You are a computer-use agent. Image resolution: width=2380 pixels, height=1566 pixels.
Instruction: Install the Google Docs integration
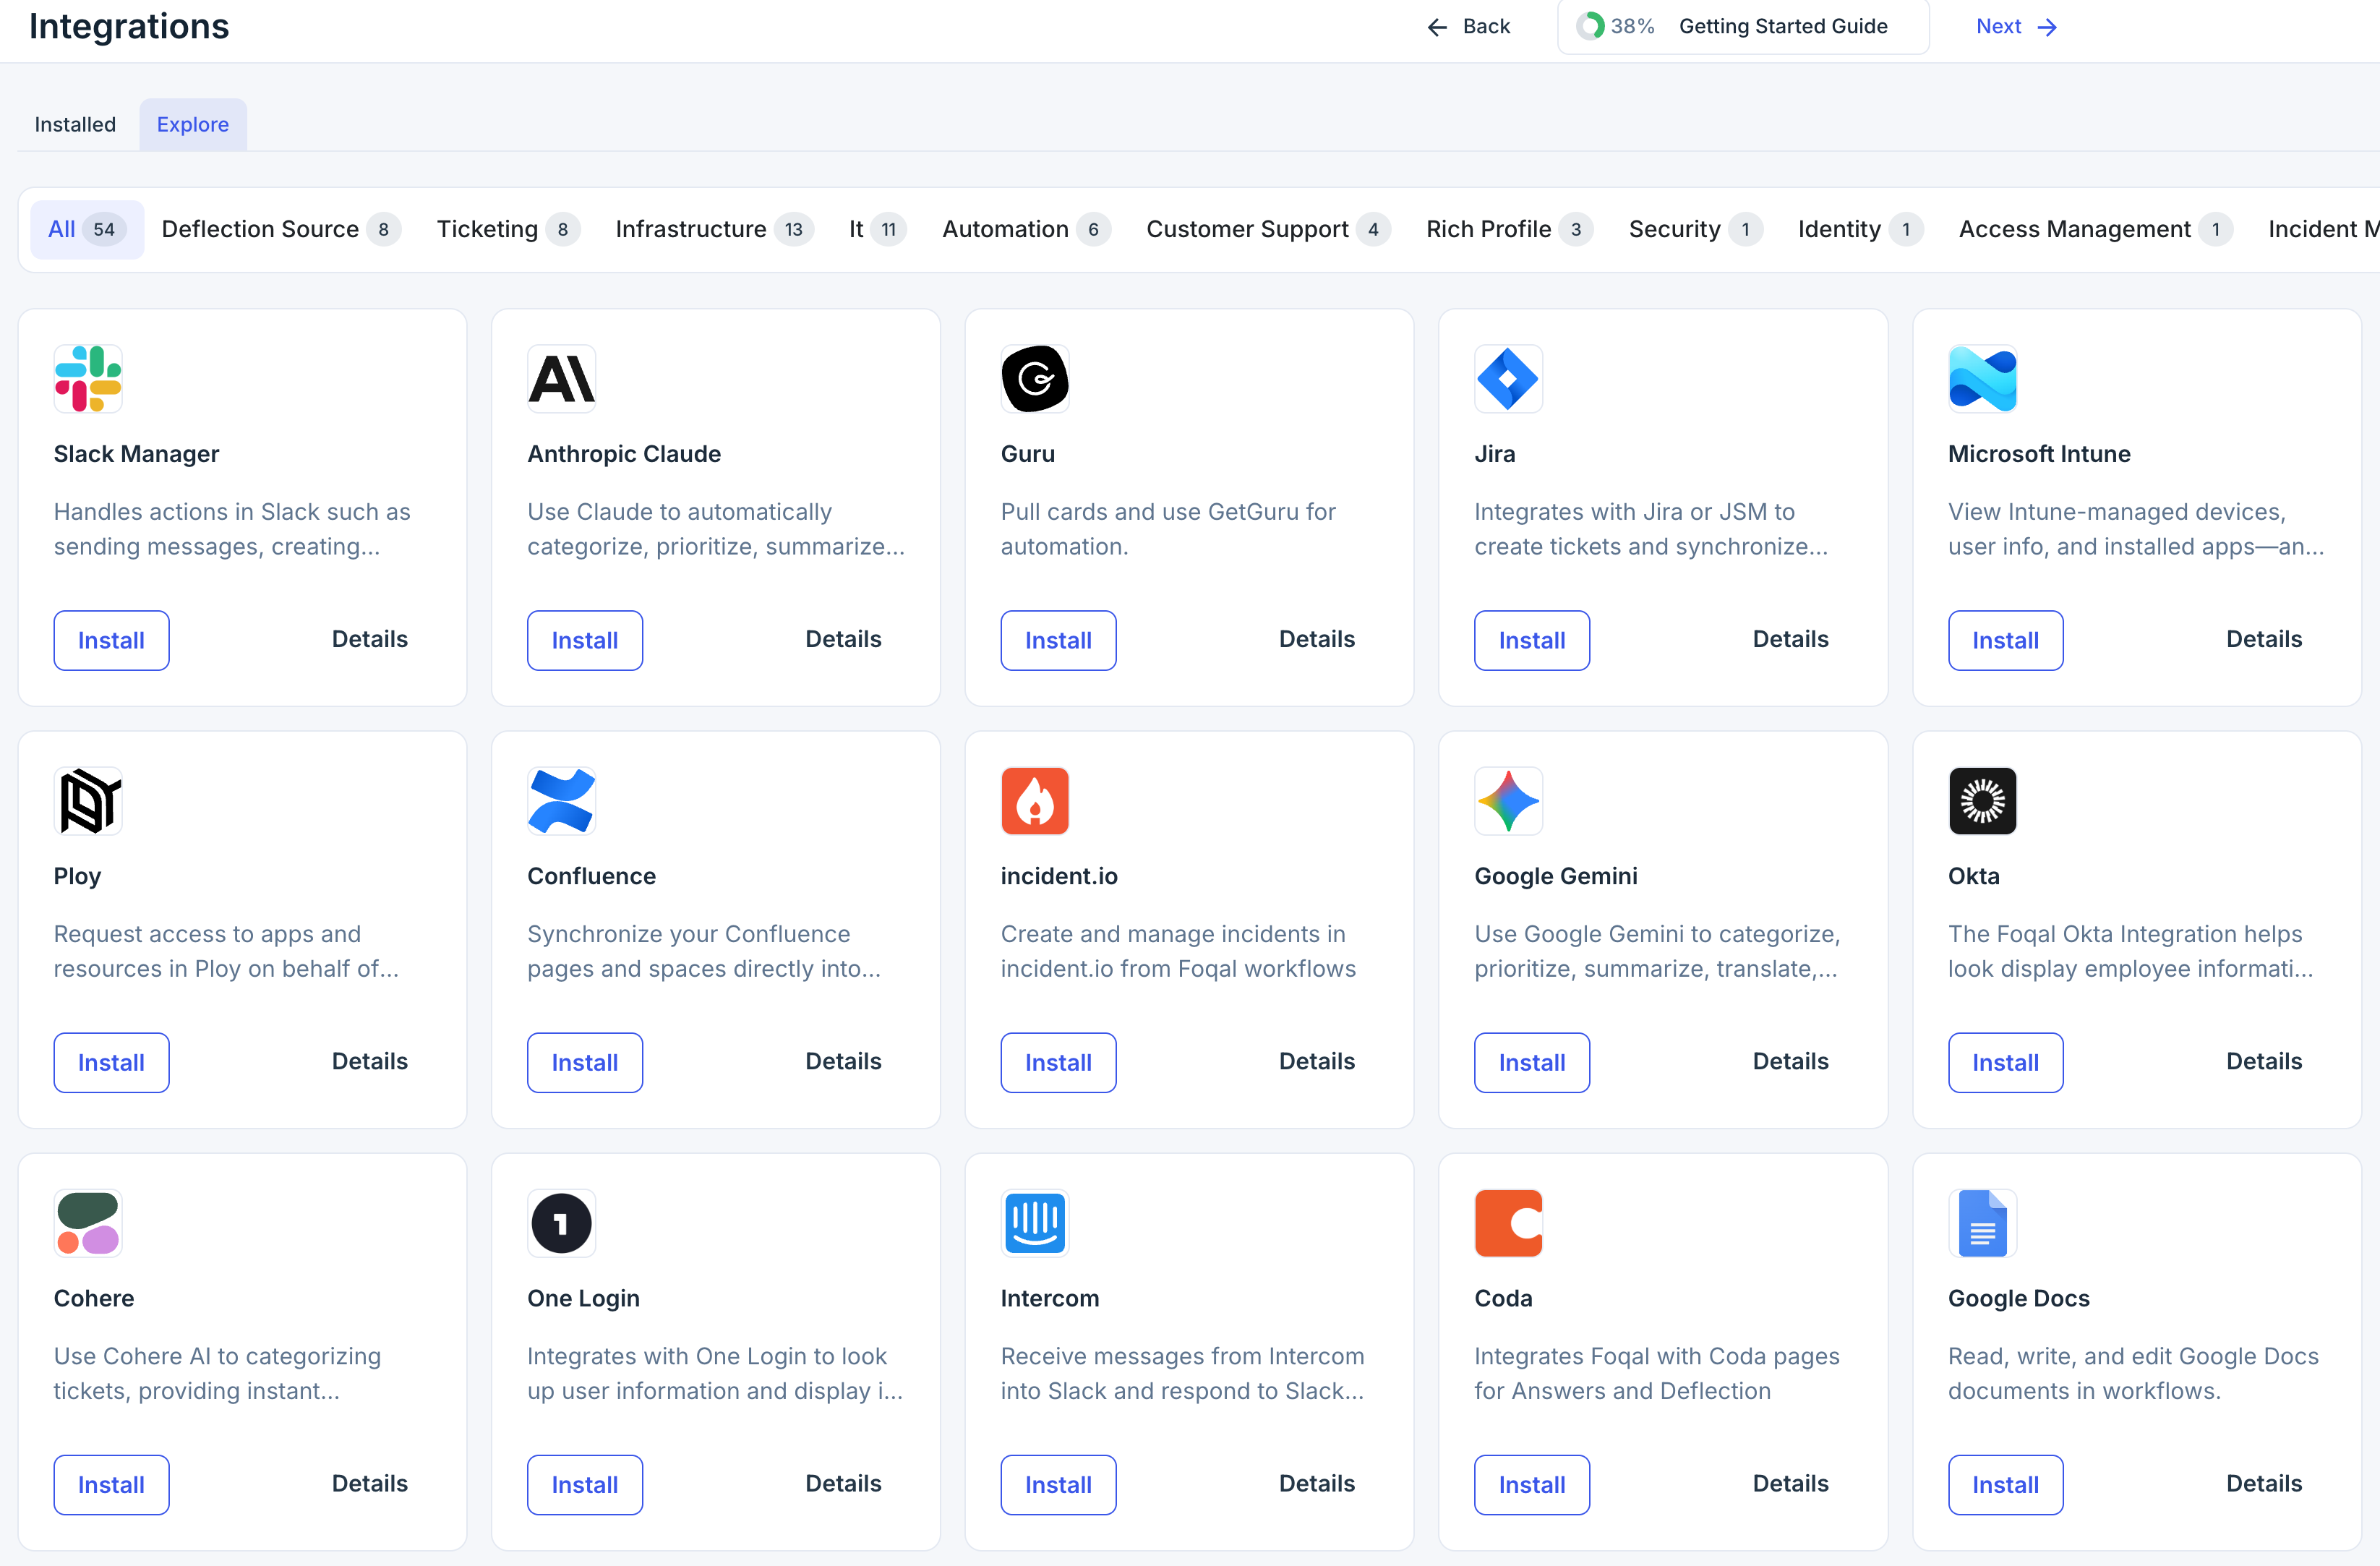[2005, 1484]
